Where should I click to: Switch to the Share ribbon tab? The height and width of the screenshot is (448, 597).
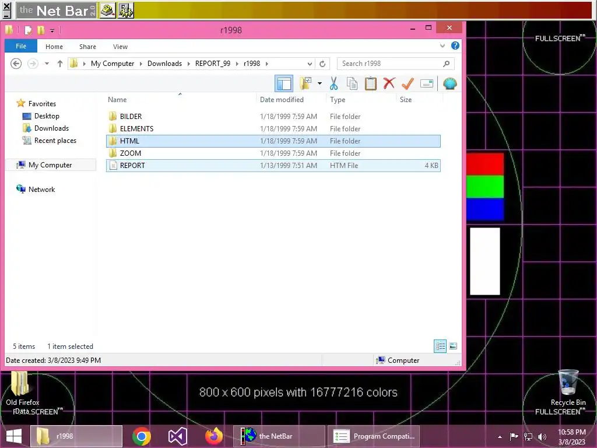pos(87,47)
